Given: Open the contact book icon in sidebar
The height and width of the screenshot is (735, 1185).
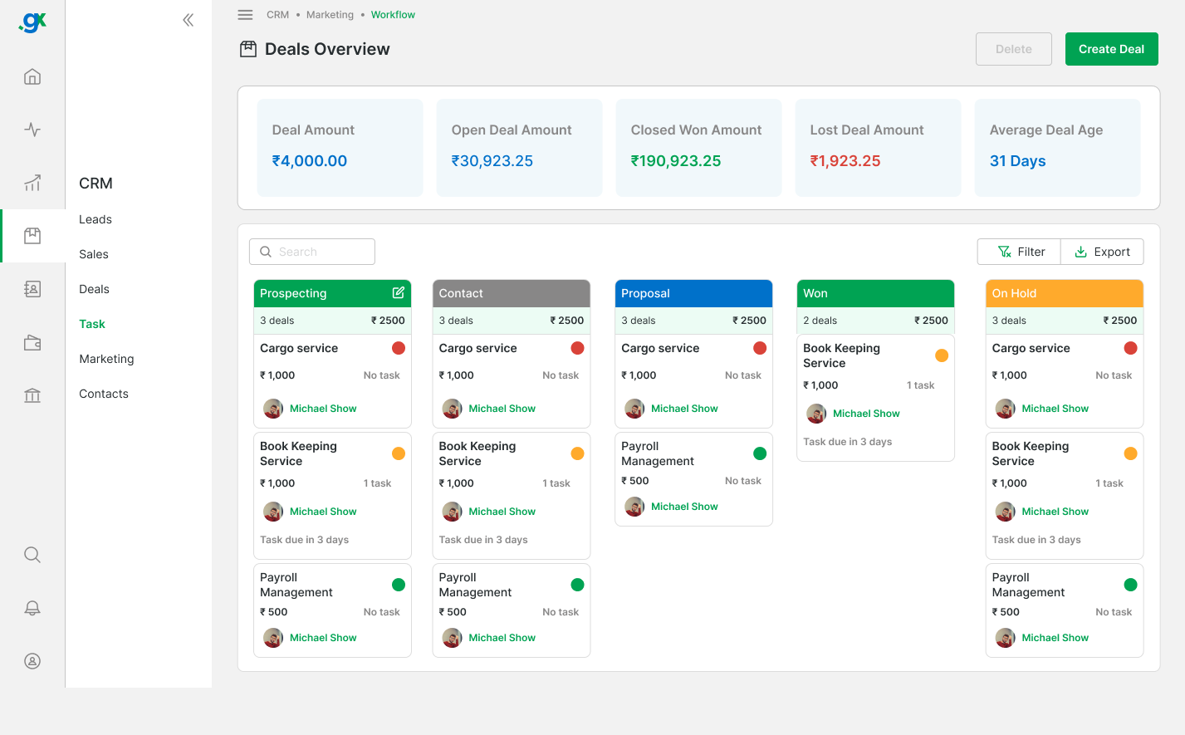Looking at the screenshot, I should coord(32,289).
